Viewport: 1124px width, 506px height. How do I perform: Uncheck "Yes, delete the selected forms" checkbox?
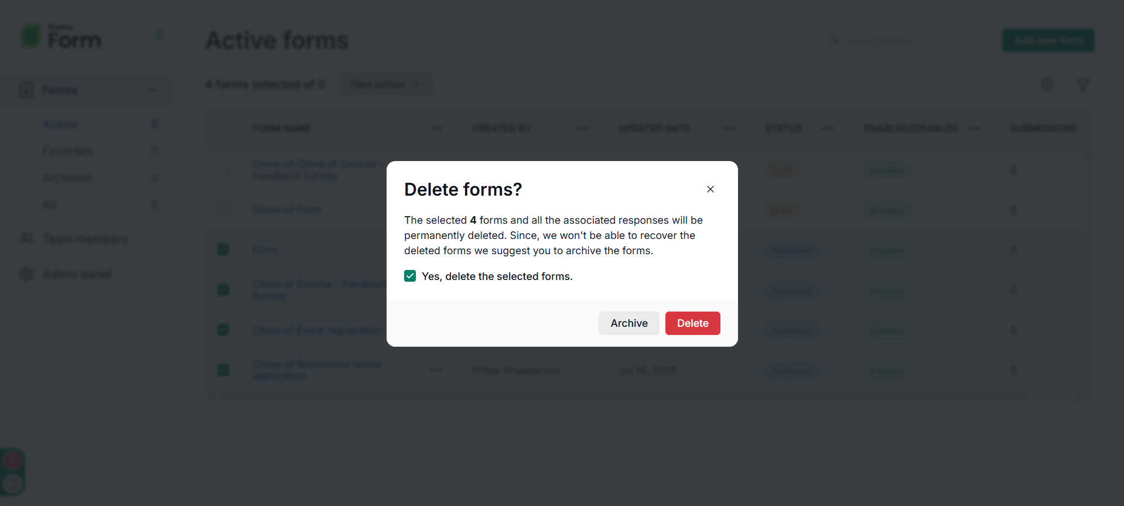click(x=410, y=276)
